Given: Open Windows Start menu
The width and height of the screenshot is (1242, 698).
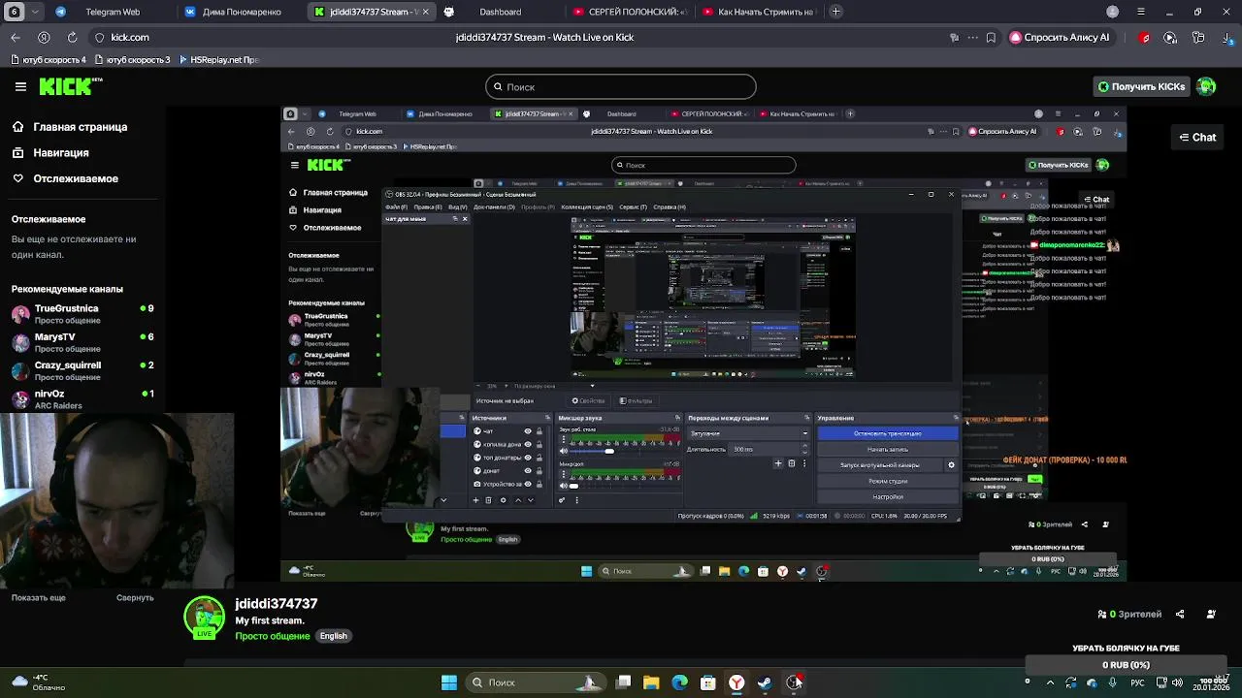Looking at the screenshot, I should click(x=449, y=682).
